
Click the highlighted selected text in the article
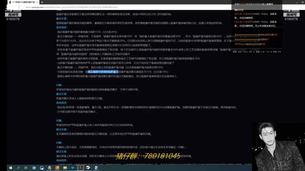tap(103, 72)
